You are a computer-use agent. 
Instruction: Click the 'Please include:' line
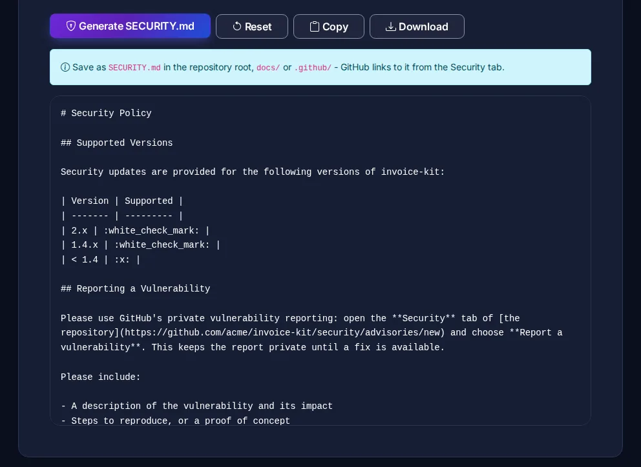point(101,377)
